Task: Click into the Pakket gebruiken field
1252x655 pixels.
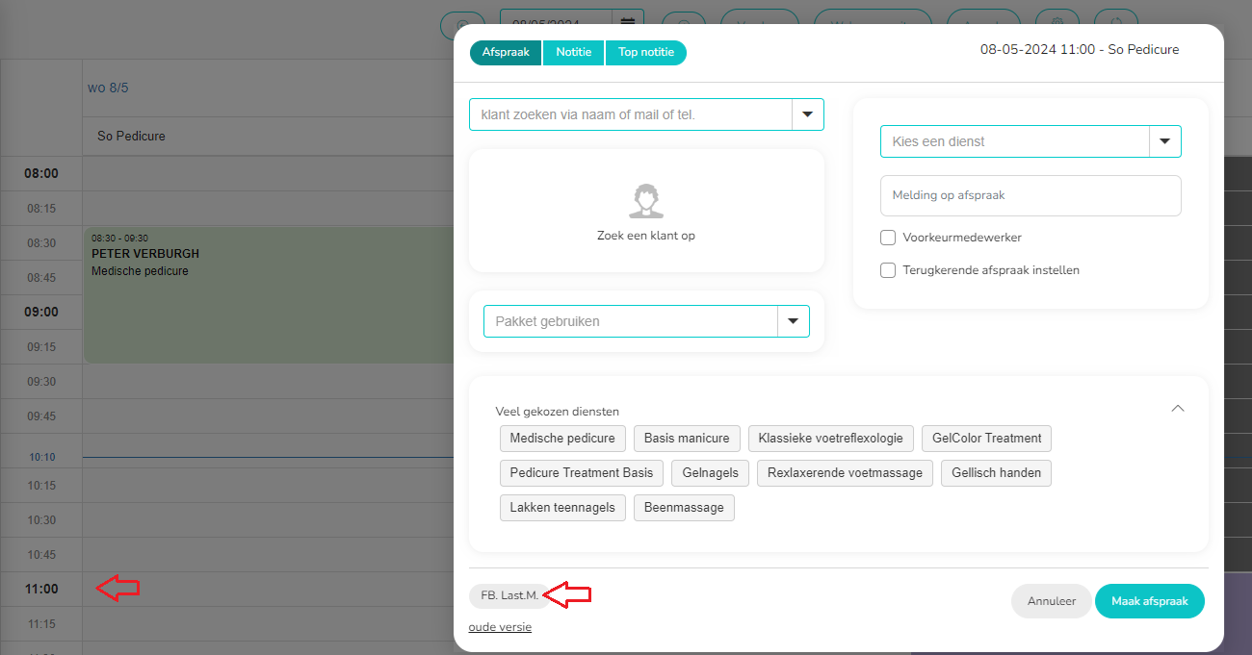Action: (631, 321)
